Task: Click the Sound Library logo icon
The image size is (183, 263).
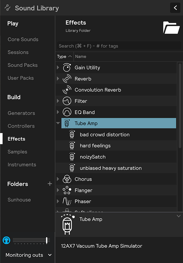Action: pyautogui.click(x=8, y=8)
